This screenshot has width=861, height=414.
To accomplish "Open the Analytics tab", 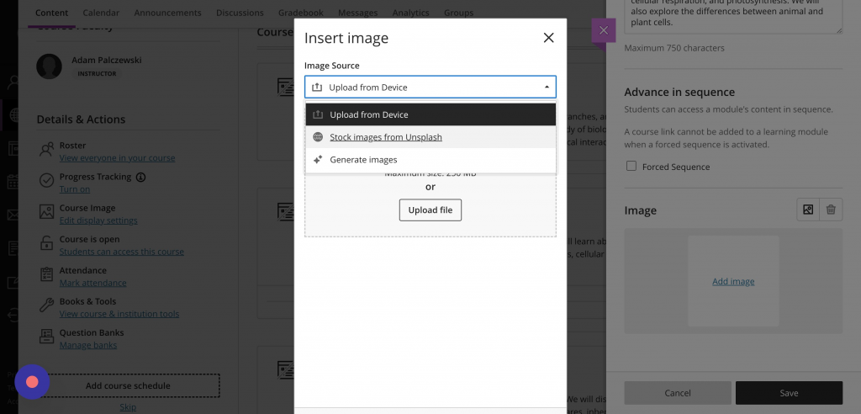I will (410, 13).
